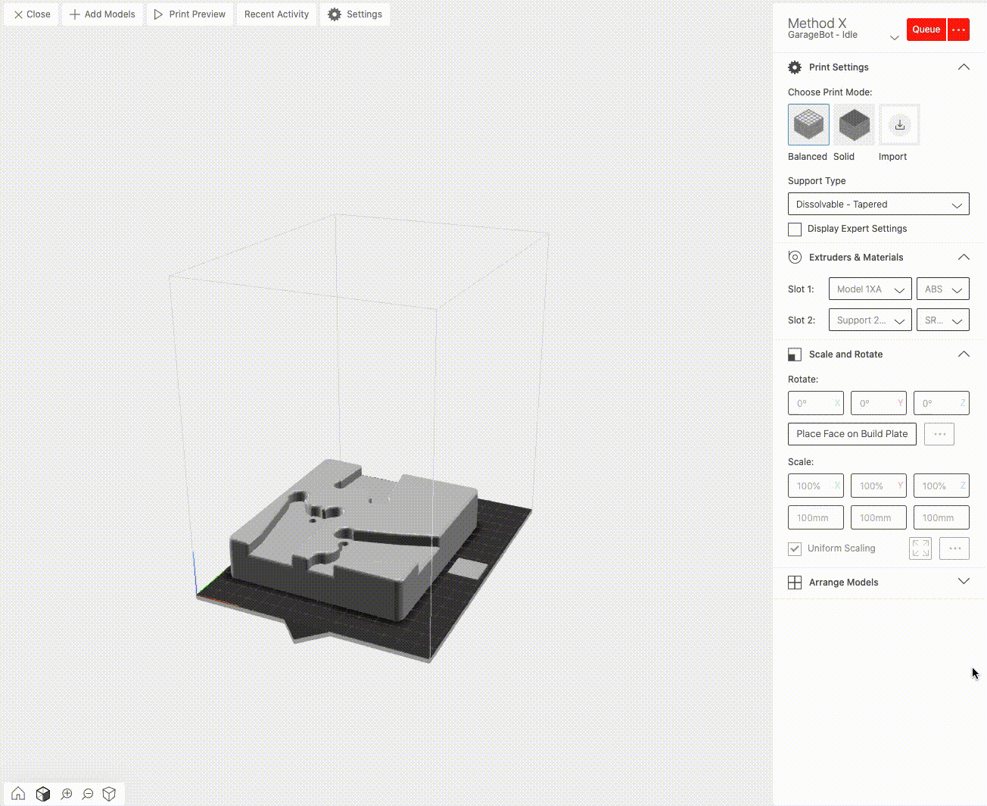The image size is (987, 806).
Task: Click the red Queue button
Action: (x=926, y=30)
